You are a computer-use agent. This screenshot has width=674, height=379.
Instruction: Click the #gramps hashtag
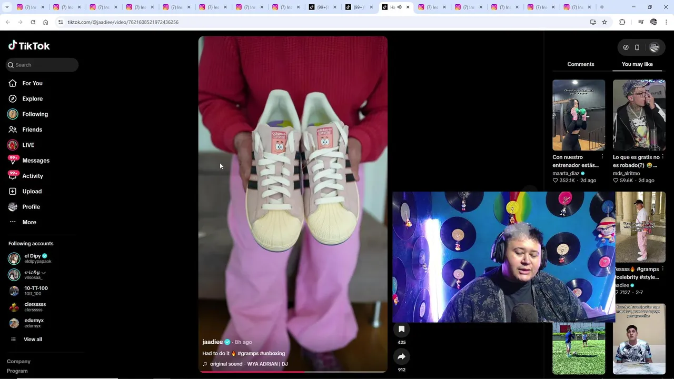click(x=247, y=353)
